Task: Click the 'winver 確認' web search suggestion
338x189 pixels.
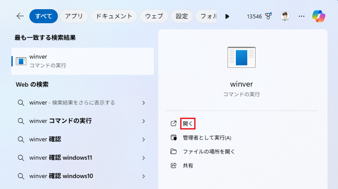Action: 45,140
